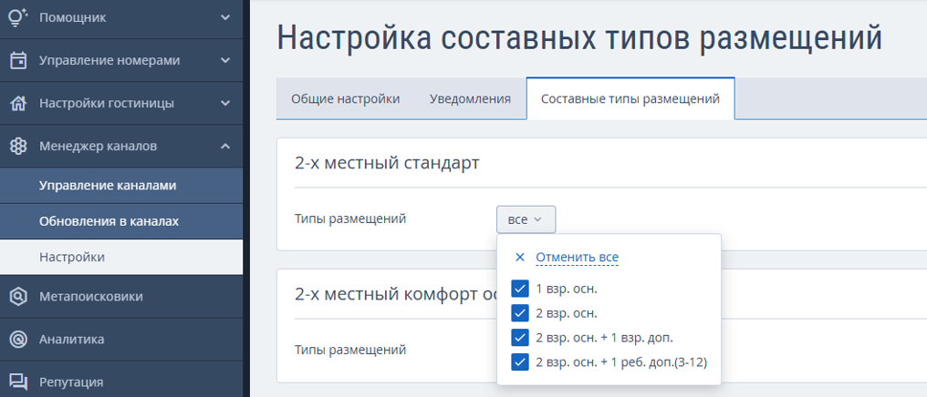Switch to the Общие настройки tab
Viewport: 927px width, 397px height.
345,98
